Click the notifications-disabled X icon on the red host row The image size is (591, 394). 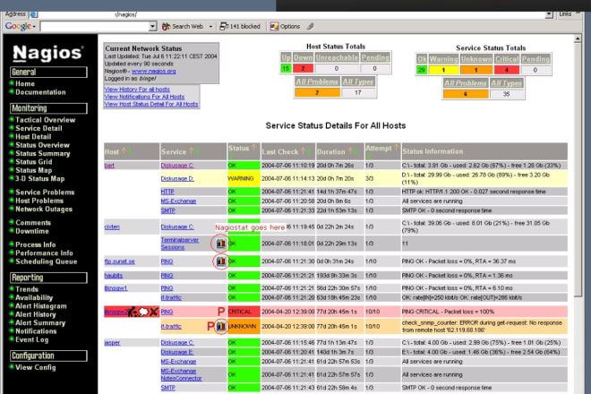[x=154, y=312]
